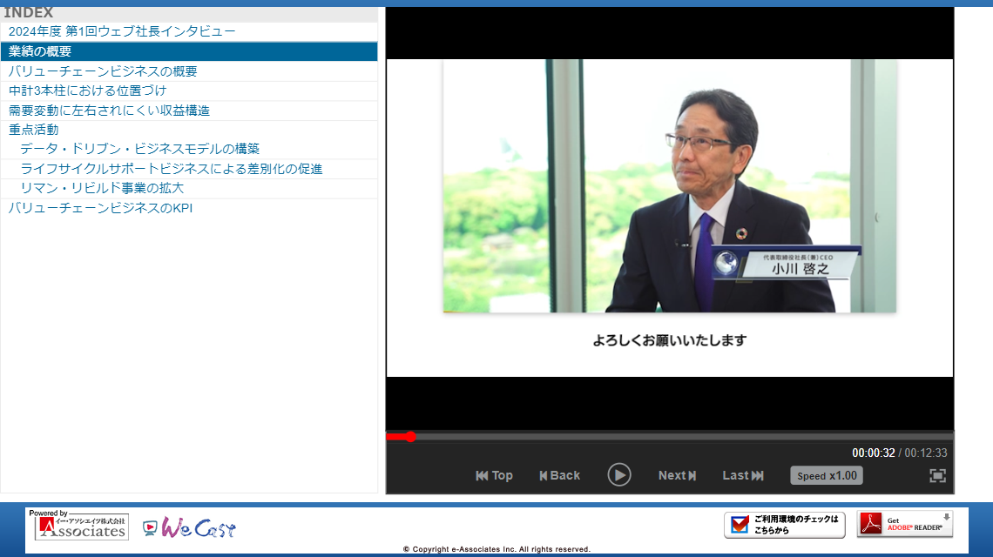Open 2024年度 第1回ウェブ社長インタビュー chapter
Image resolution: width=993 pixels, height=557 pixels.
(x=122, y=31)
